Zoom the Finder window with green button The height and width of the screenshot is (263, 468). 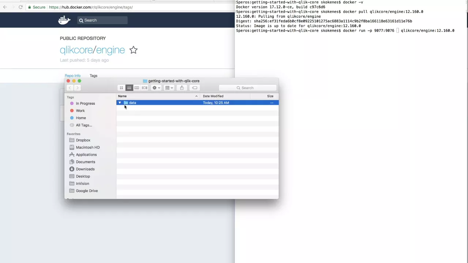(x=79, y=81)
